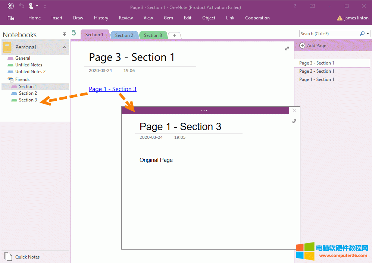Collapse the Personal notebook chevron
Image resolution: width=372 pixels, height=263 pixels.
click(x=64, y=47)
